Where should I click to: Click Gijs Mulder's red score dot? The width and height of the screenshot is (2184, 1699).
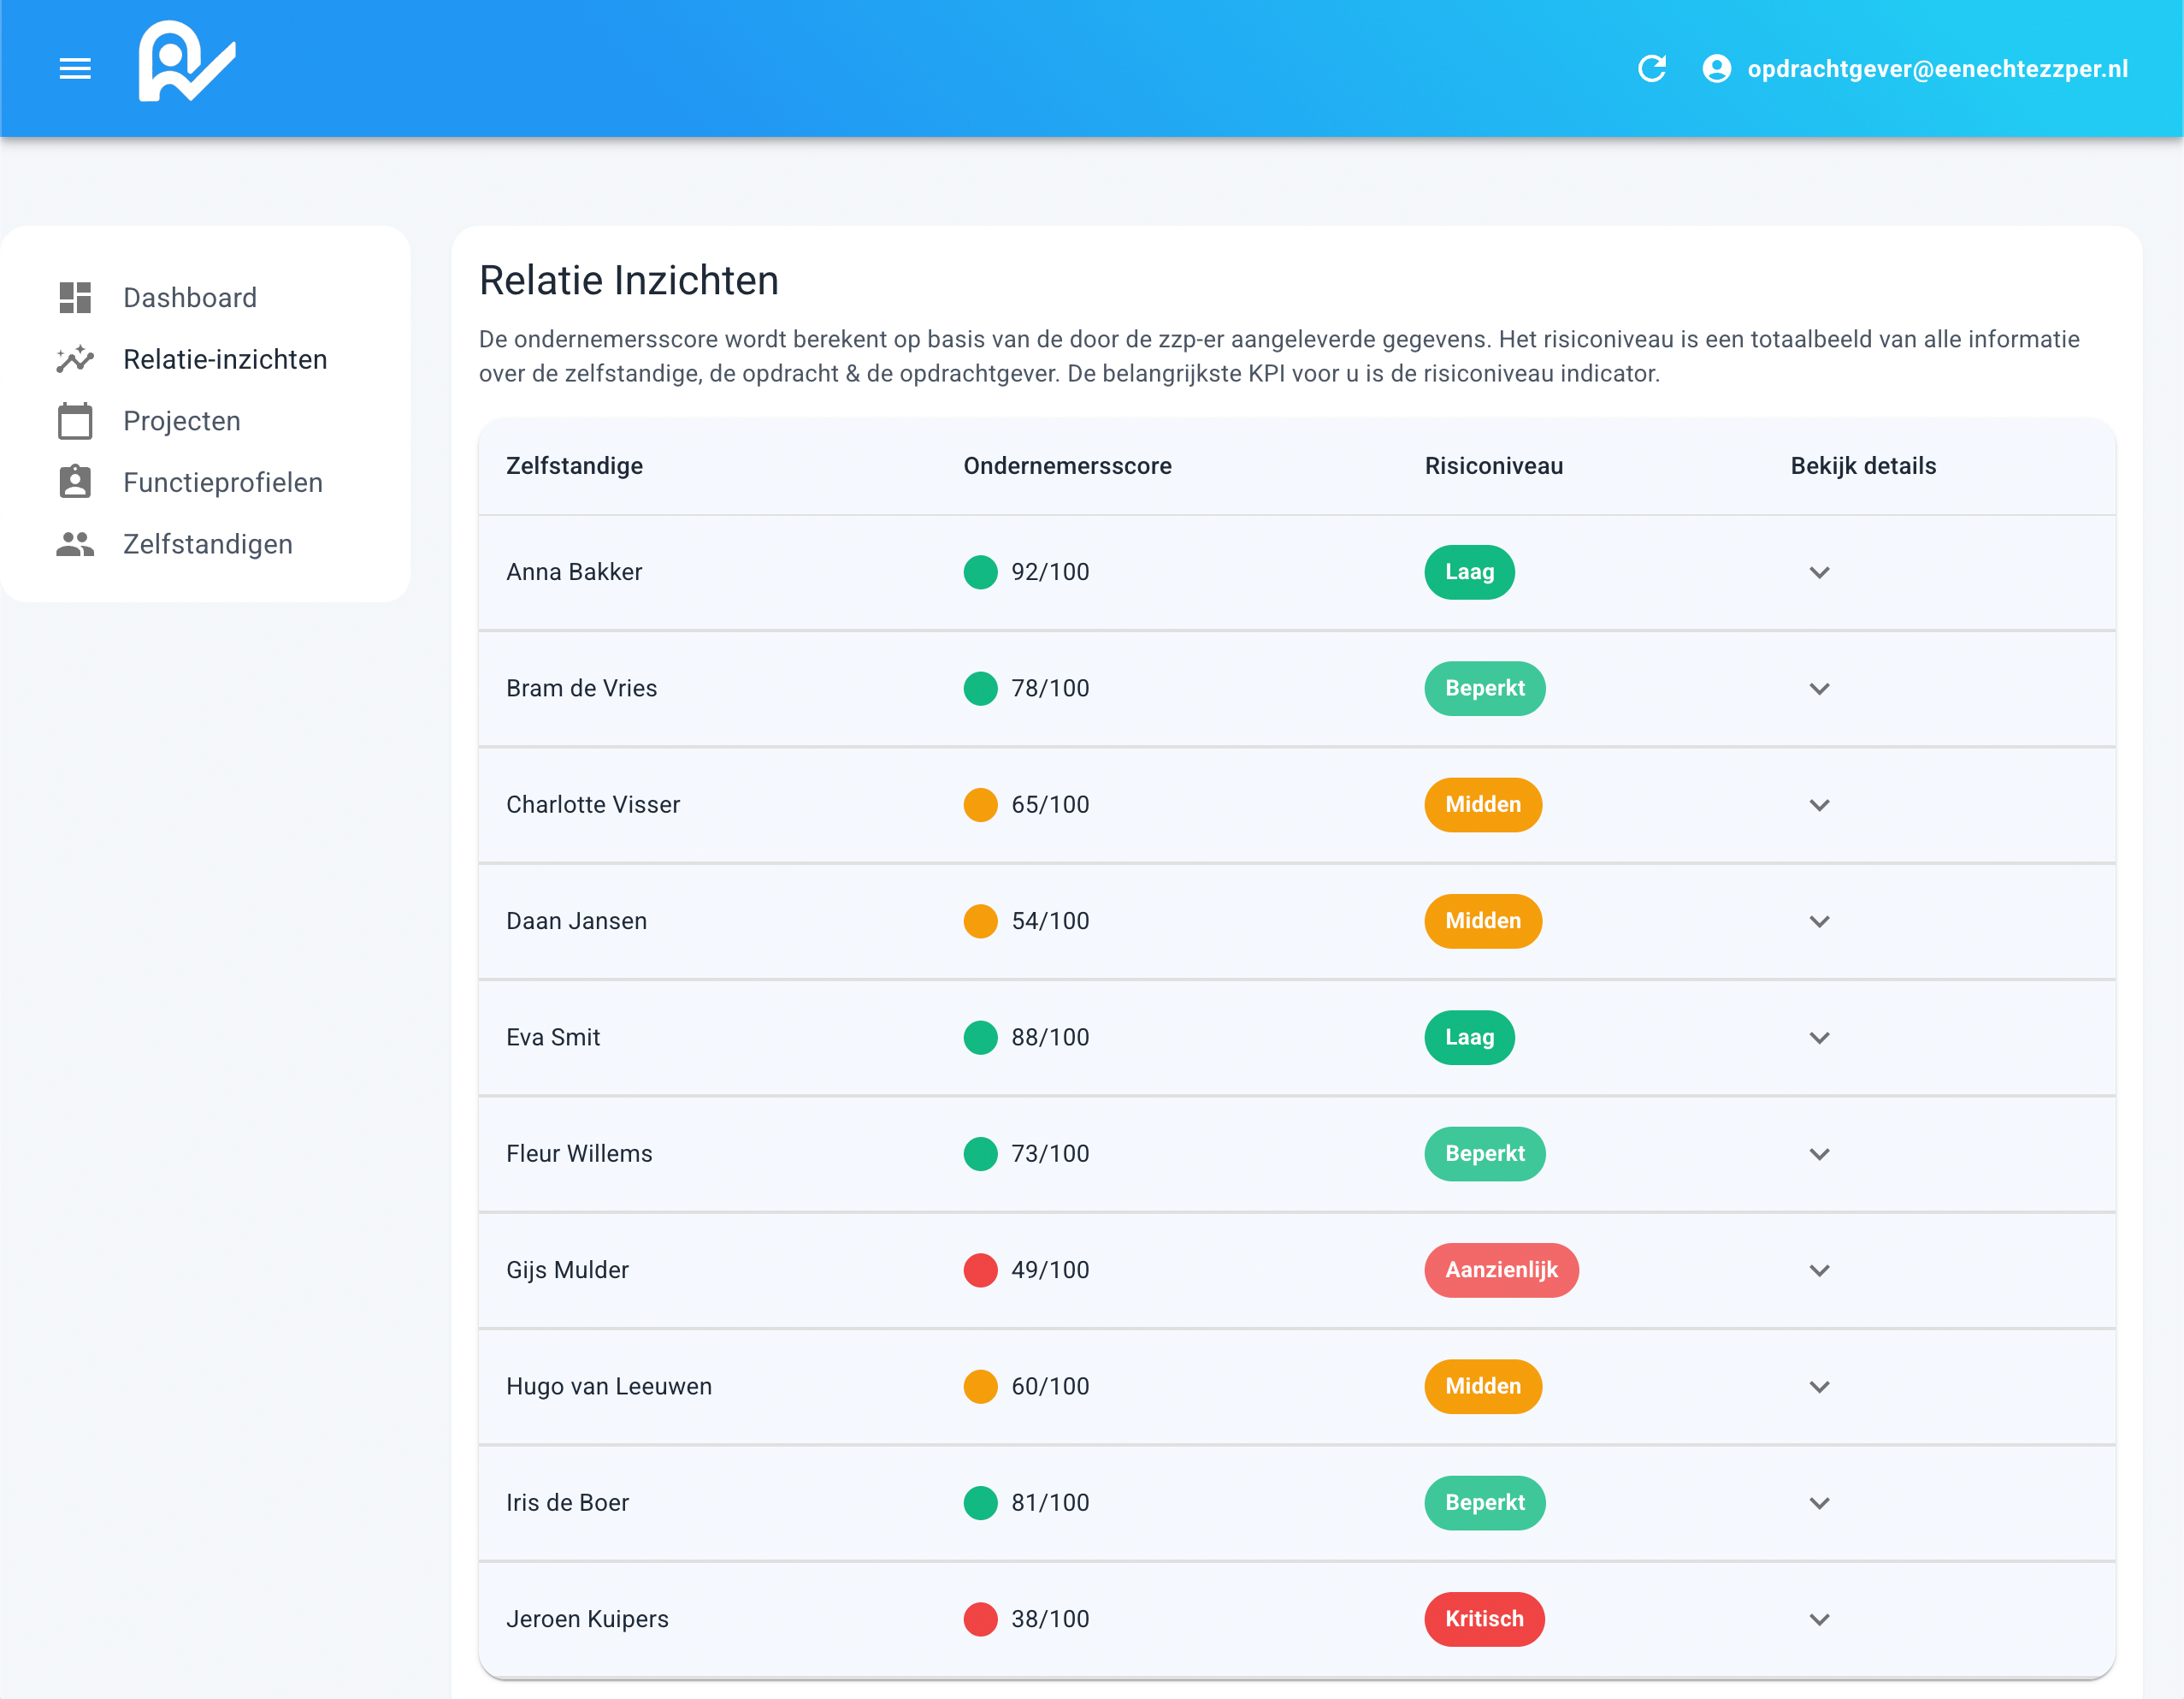(x=980, y=1270)
